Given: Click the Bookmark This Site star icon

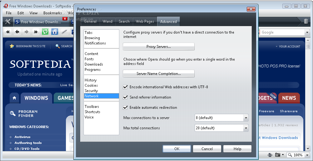Looking at the screenshot, I should tap(12, 46).
